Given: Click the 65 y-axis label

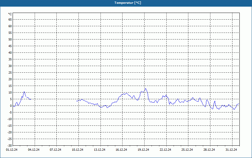Looking at the screenshot, I should click(x=10, y=20).
